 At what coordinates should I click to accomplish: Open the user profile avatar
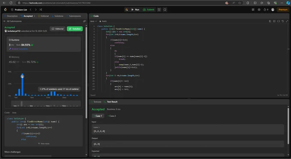pos(273,10)
